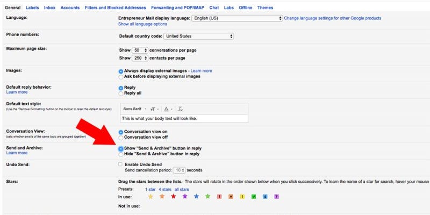
Task: Switch to the Themes tab
Action: click(x=265, y=8)
